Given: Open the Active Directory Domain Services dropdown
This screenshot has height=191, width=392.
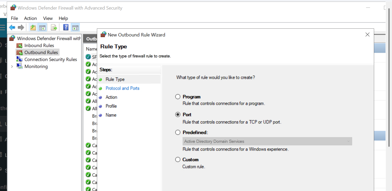Looking at the screenshot, I should [x=267, y=141].
